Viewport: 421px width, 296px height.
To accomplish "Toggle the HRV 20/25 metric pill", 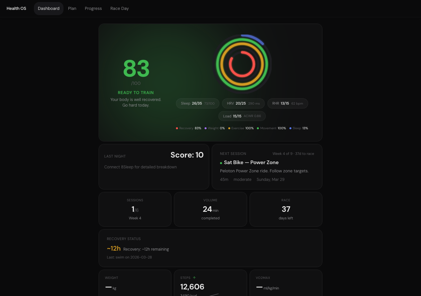I will pyautogui.click(x=243, y=103).
